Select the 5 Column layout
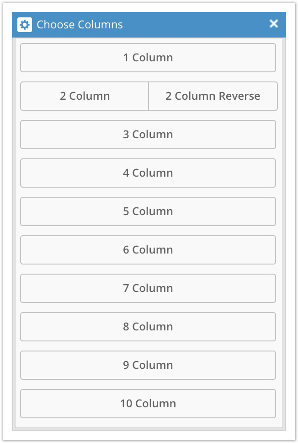The image size is (298, 443). (x=149, y=211)
